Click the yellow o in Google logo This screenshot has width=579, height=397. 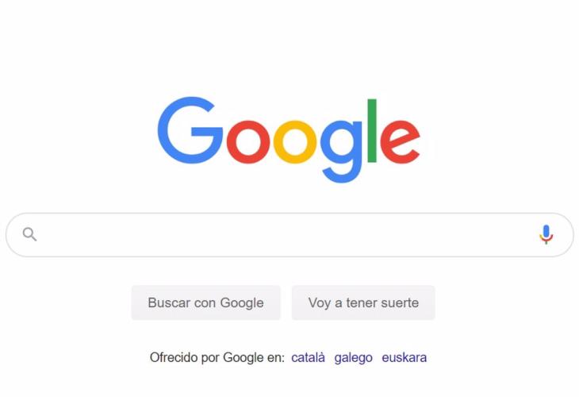[x=295, y=142]
